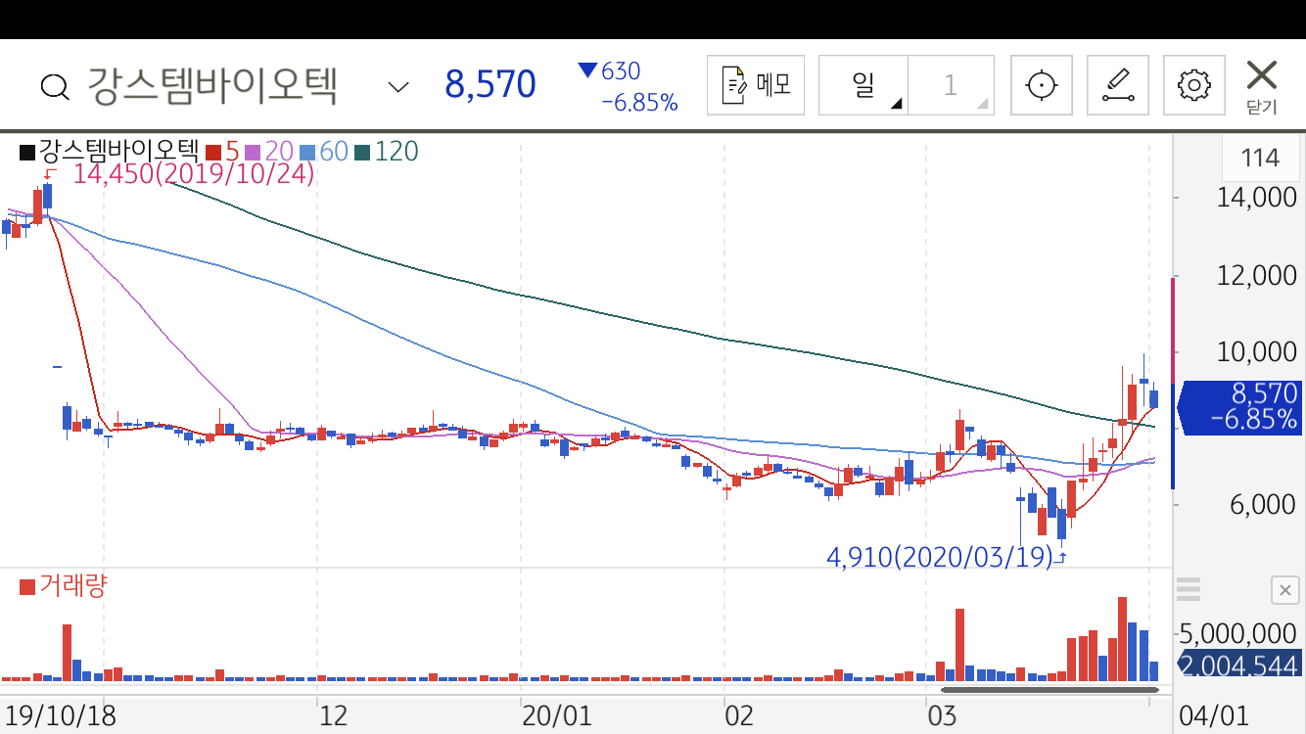Viewport: 1306px width, 734px height.
Task: Click the 04/01 date axis label
Action: tap(1214, 715)
